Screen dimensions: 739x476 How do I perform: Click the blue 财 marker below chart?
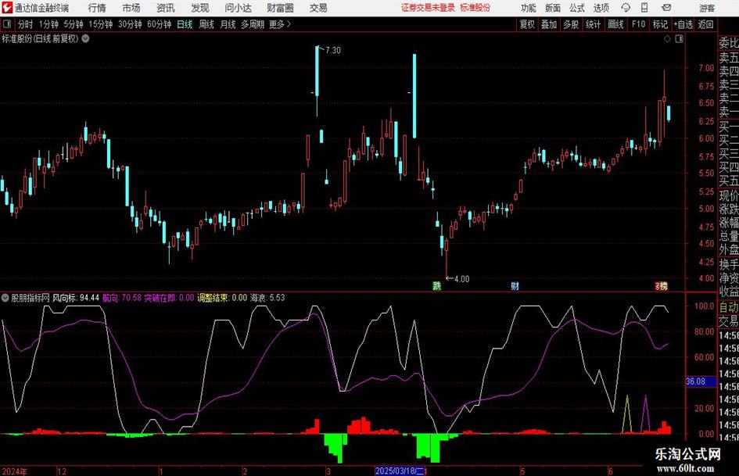(x=515, y=285)
